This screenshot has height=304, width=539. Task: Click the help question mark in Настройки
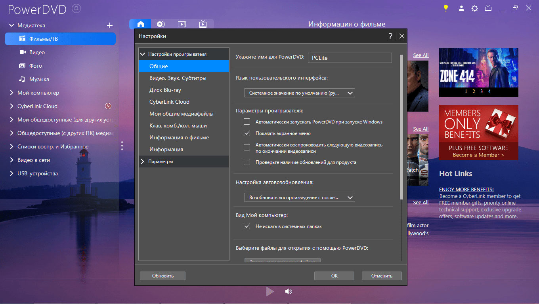click(390, 36)
